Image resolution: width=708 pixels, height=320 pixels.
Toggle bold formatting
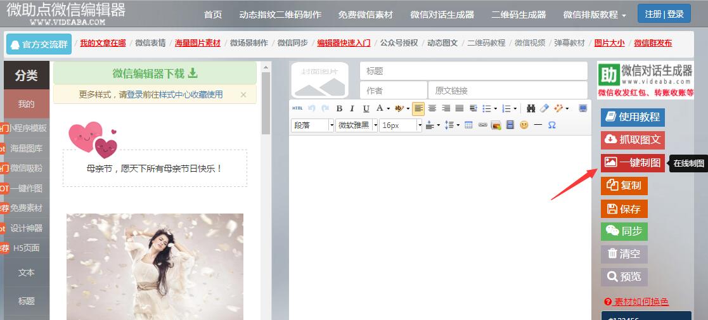click(339, 108)
